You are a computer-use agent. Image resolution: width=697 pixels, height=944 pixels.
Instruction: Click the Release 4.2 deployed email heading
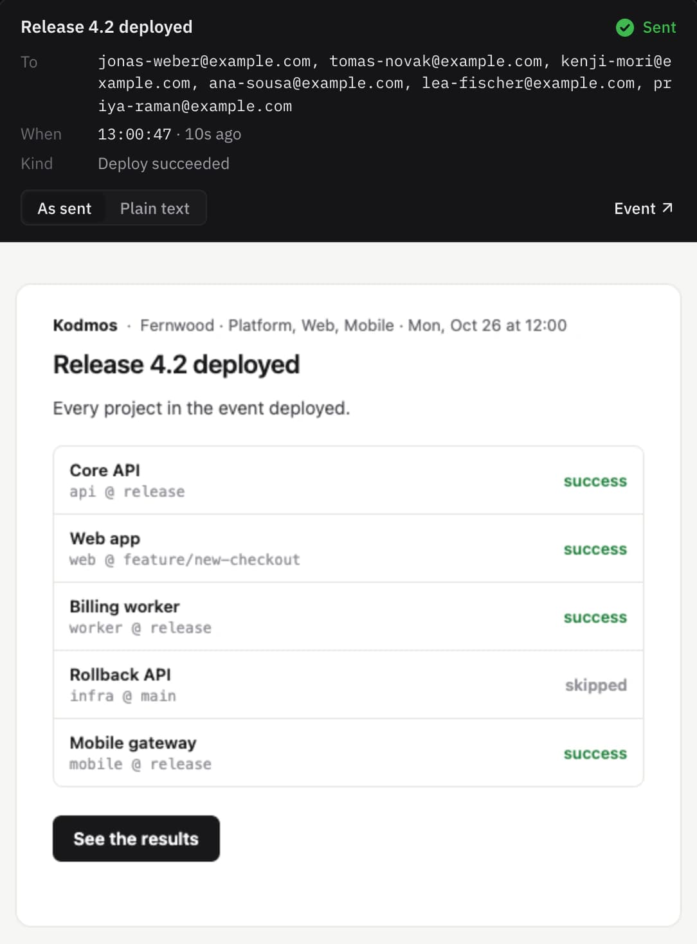click(x=176, y=364)
